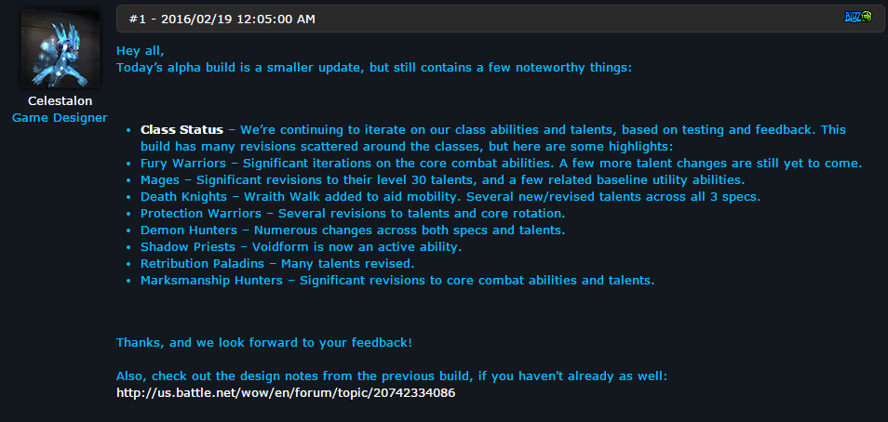The image size is (888, 422).
Task: Click the Shadow Priests bullet line
Action: tap(302, 247)
